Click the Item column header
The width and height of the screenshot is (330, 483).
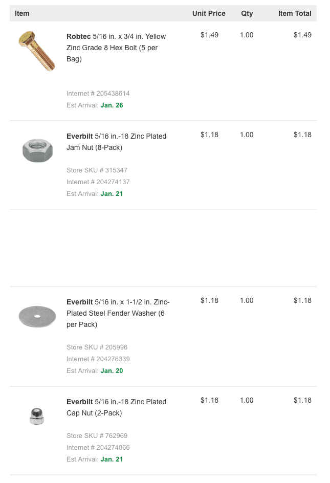click(22, 13)
